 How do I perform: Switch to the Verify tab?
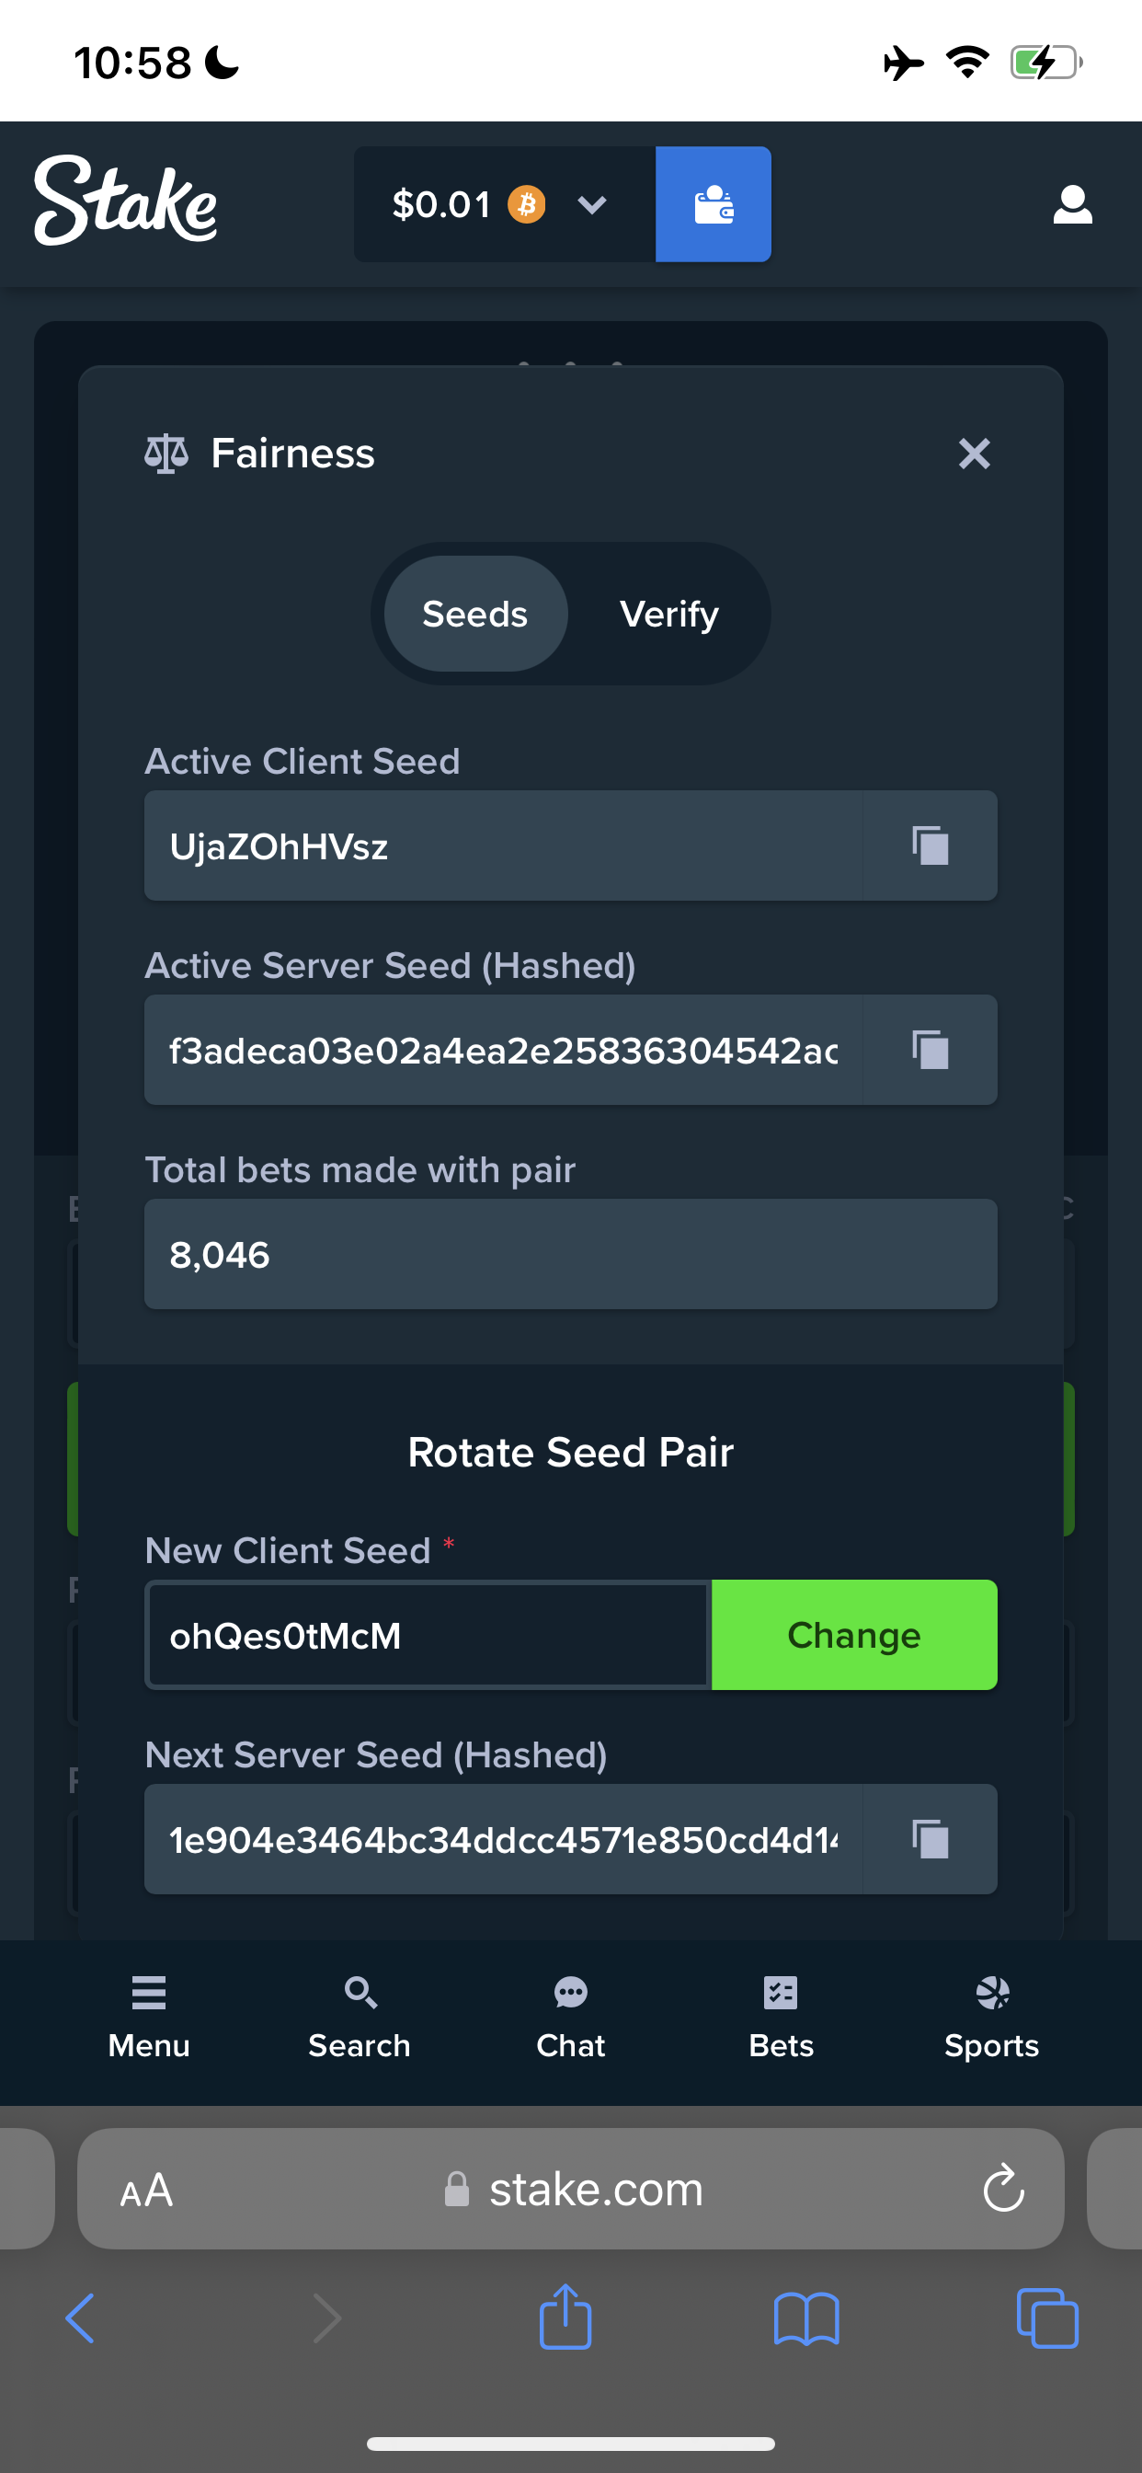click(x=668, y=615)
